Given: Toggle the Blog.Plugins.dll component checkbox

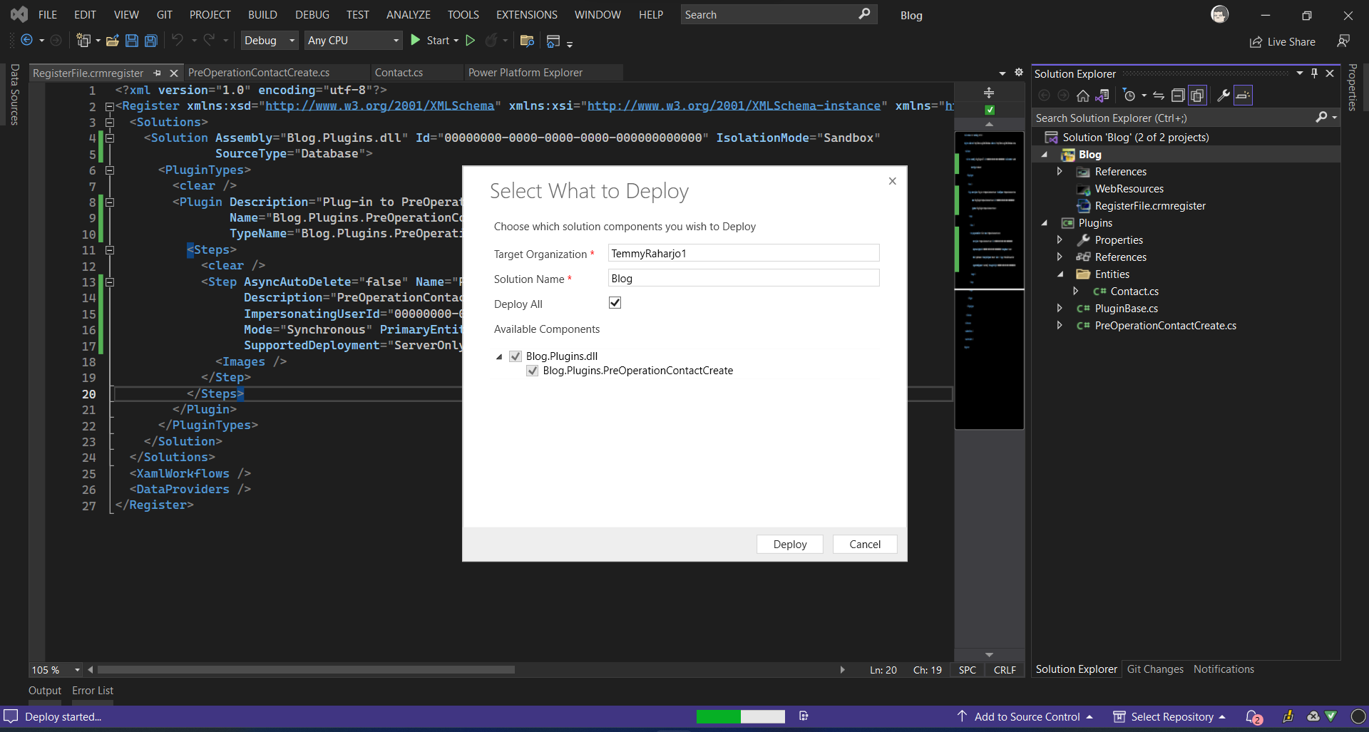Looking at the screenshot, I should click(516, 356).
